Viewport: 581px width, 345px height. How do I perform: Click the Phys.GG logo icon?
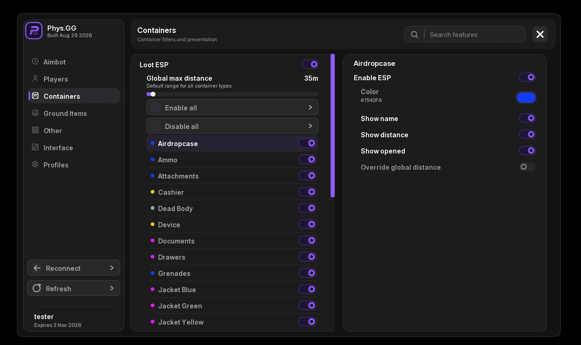click(34, 31)
